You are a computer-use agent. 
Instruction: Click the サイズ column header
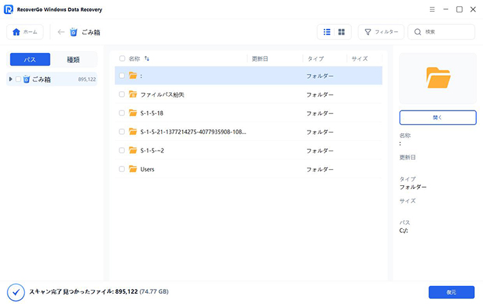pos(359,59)
